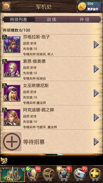Viewport: 103px width, 183px height.
Task: Open the 联盟 alliance icon
Action: click(x=64, y=174)
